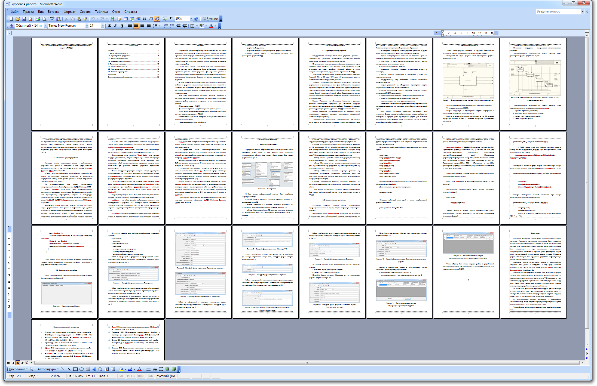
Task: Toggle show paragraph marks (¶)
Action: [x=171, y=19]
